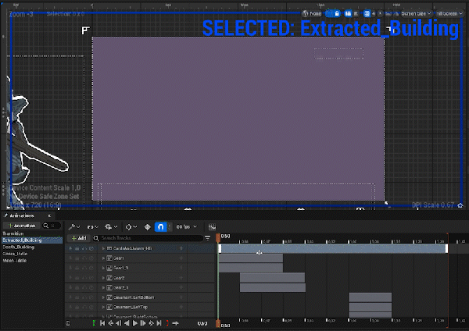The height and width of the screenshot is (331, 469).
Task: Select the Gears_Idle animation
Action: pos(15,254)
